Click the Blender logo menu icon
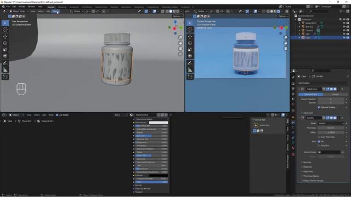This screenshot has height=197, width=351. coord(3,7)
